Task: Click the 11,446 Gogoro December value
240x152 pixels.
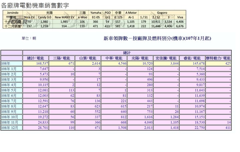Action: click(156, 26)
